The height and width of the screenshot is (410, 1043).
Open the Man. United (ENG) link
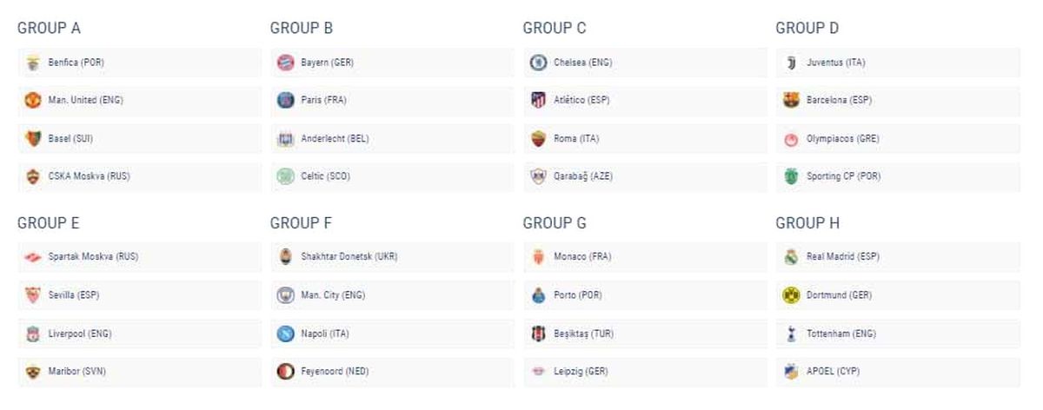85,100
